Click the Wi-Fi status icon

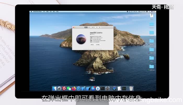pyautogui.click(x=132, y=12)
